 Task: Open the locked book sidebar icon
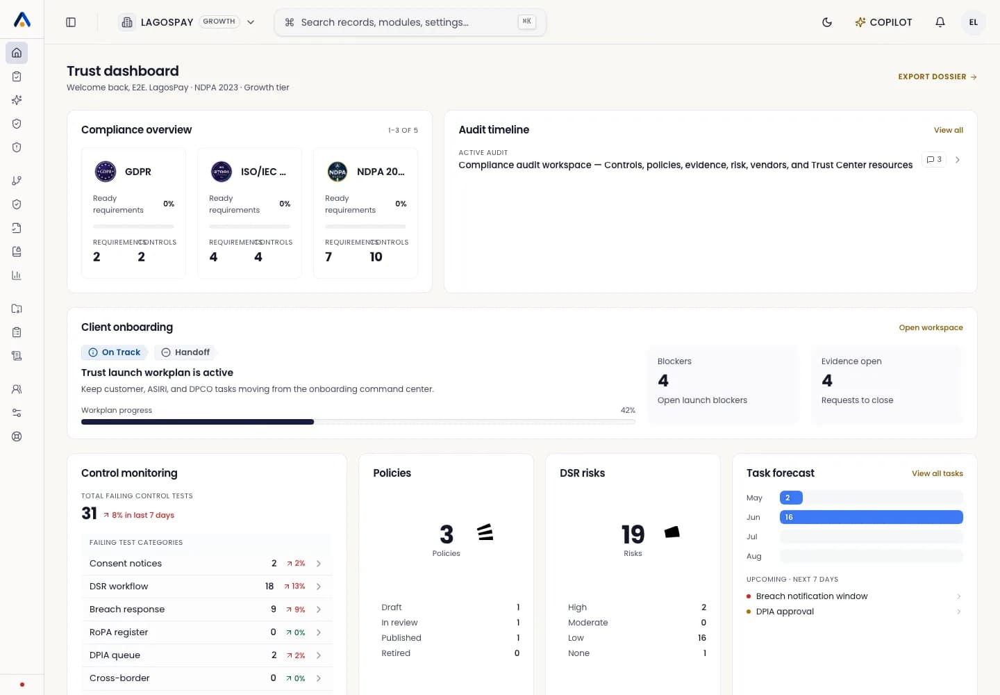pyautogui.click(x=17, y=252)
